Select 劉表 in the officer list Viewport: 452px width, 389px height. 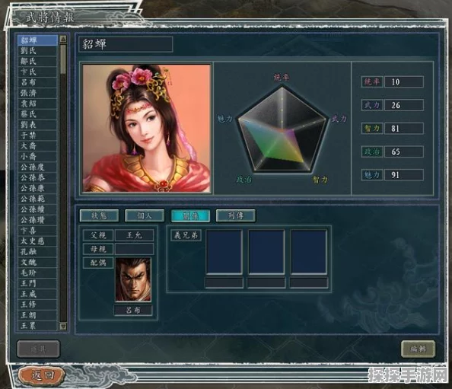pos(37,125)
